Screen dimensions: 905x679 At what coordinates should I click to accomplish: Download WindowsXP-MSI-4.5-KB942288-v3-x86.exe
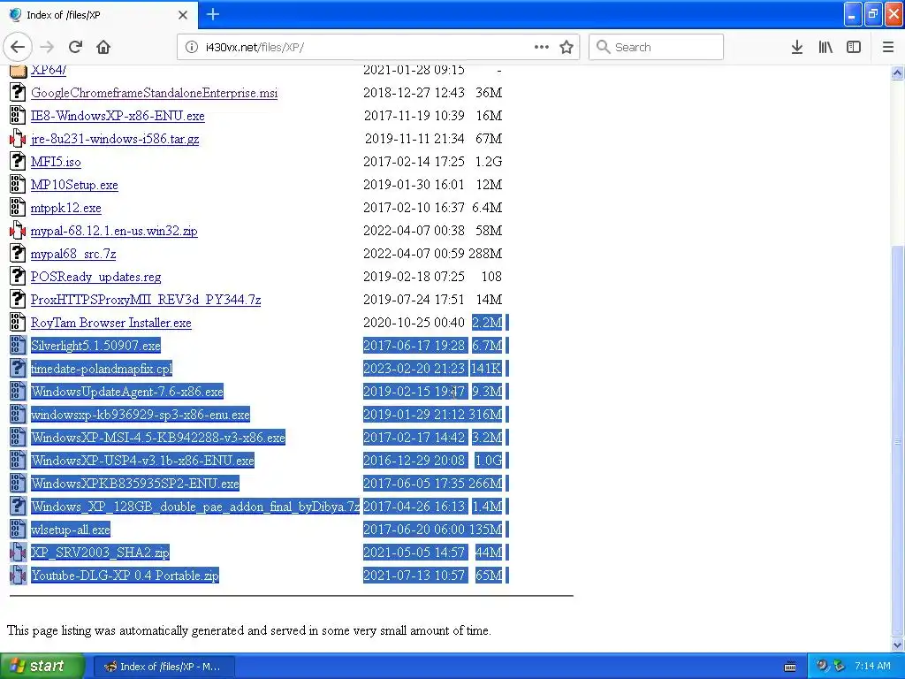(158, 437)
